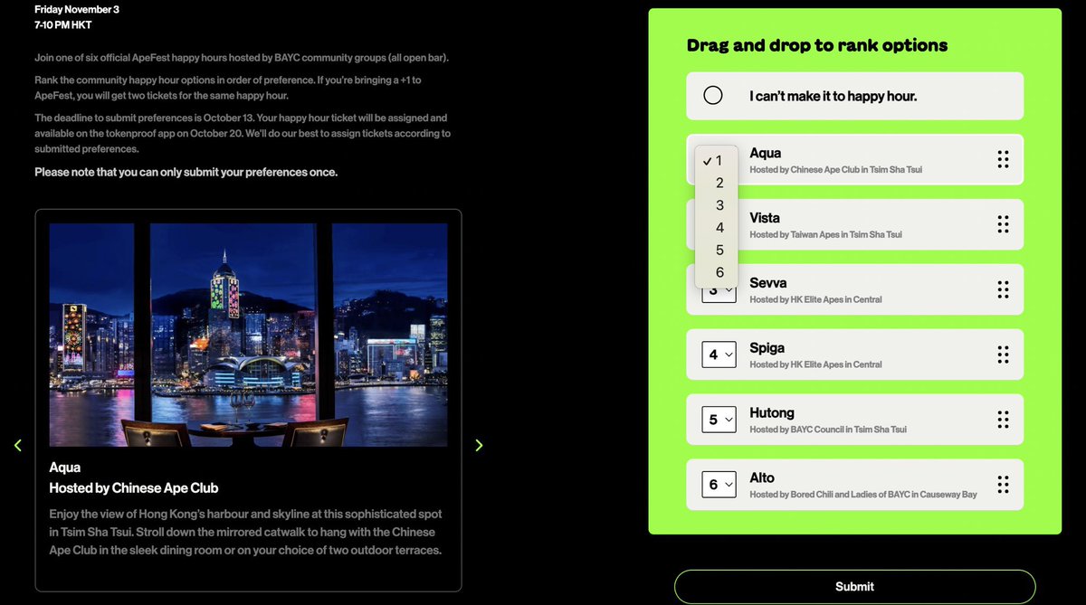This screenshot has width=1086, height=605.
Task: Grab the drag handle on Spiga row
Action: click(x=1003, y=354)
